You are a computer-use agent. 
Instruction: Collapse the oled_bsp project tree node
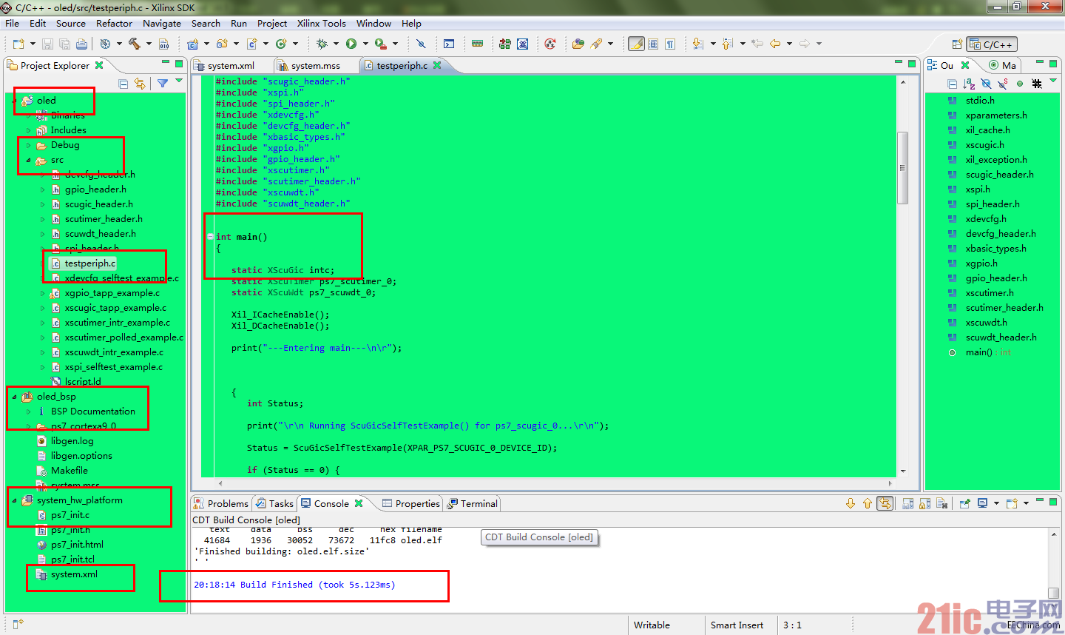click(14, 397)
